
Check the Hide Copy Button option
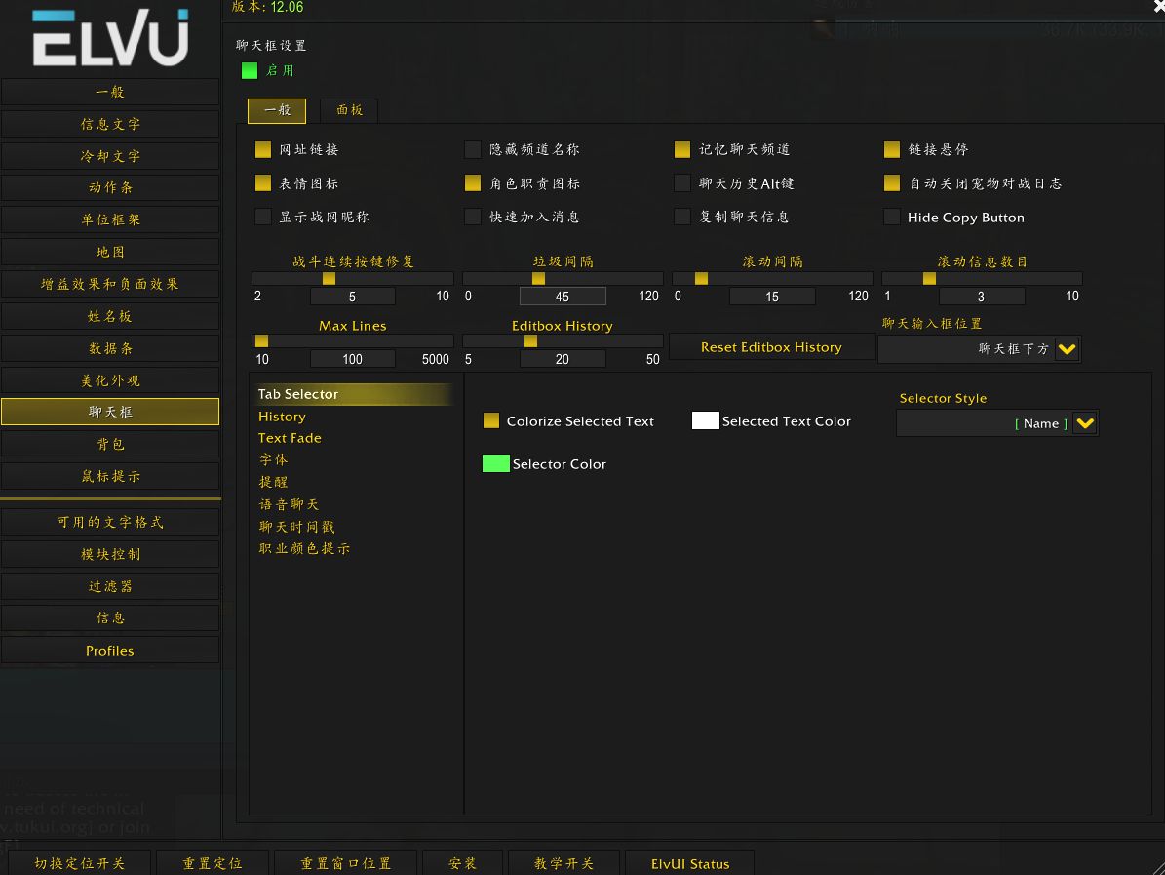click(x=891, y=218)
